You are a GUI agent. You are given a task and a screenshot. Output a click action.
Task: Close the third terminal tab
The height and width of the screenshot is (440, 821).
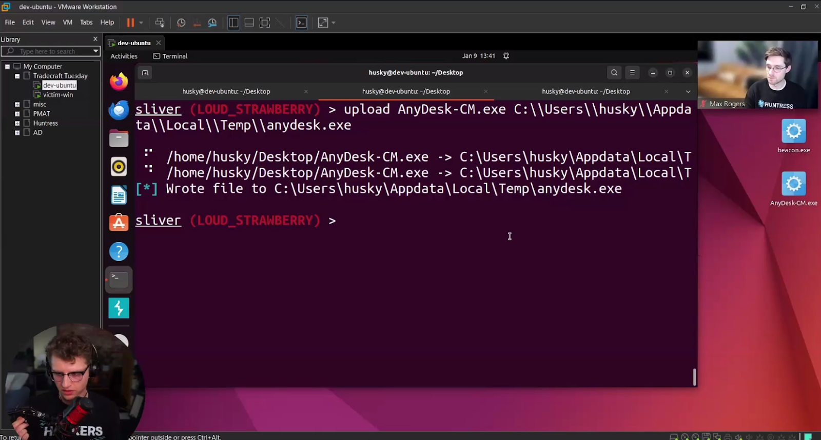pos(666,91)
